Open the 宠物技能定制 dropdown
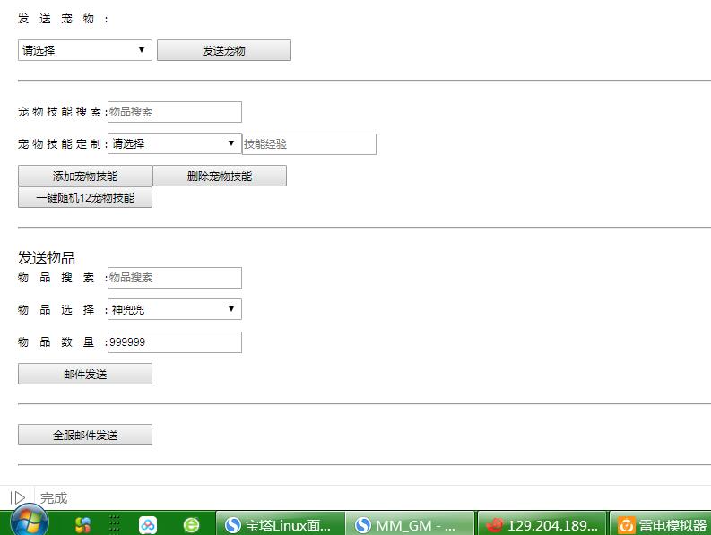Image resolution: width=711 pixels, height=535 pixels. (x=174, y=143)
